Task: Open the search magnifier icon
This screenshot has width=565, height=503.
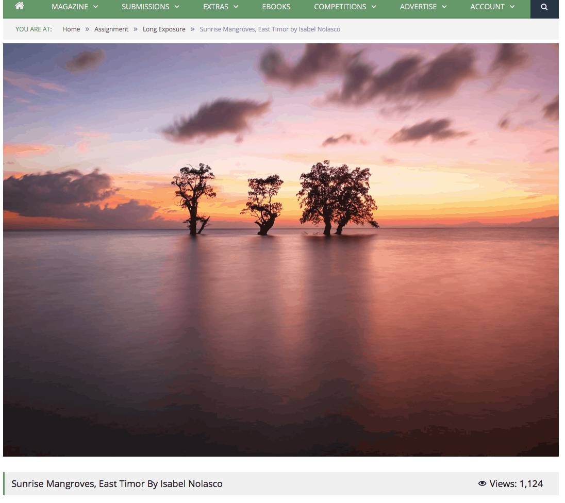Action: click(x=544, y=7)
